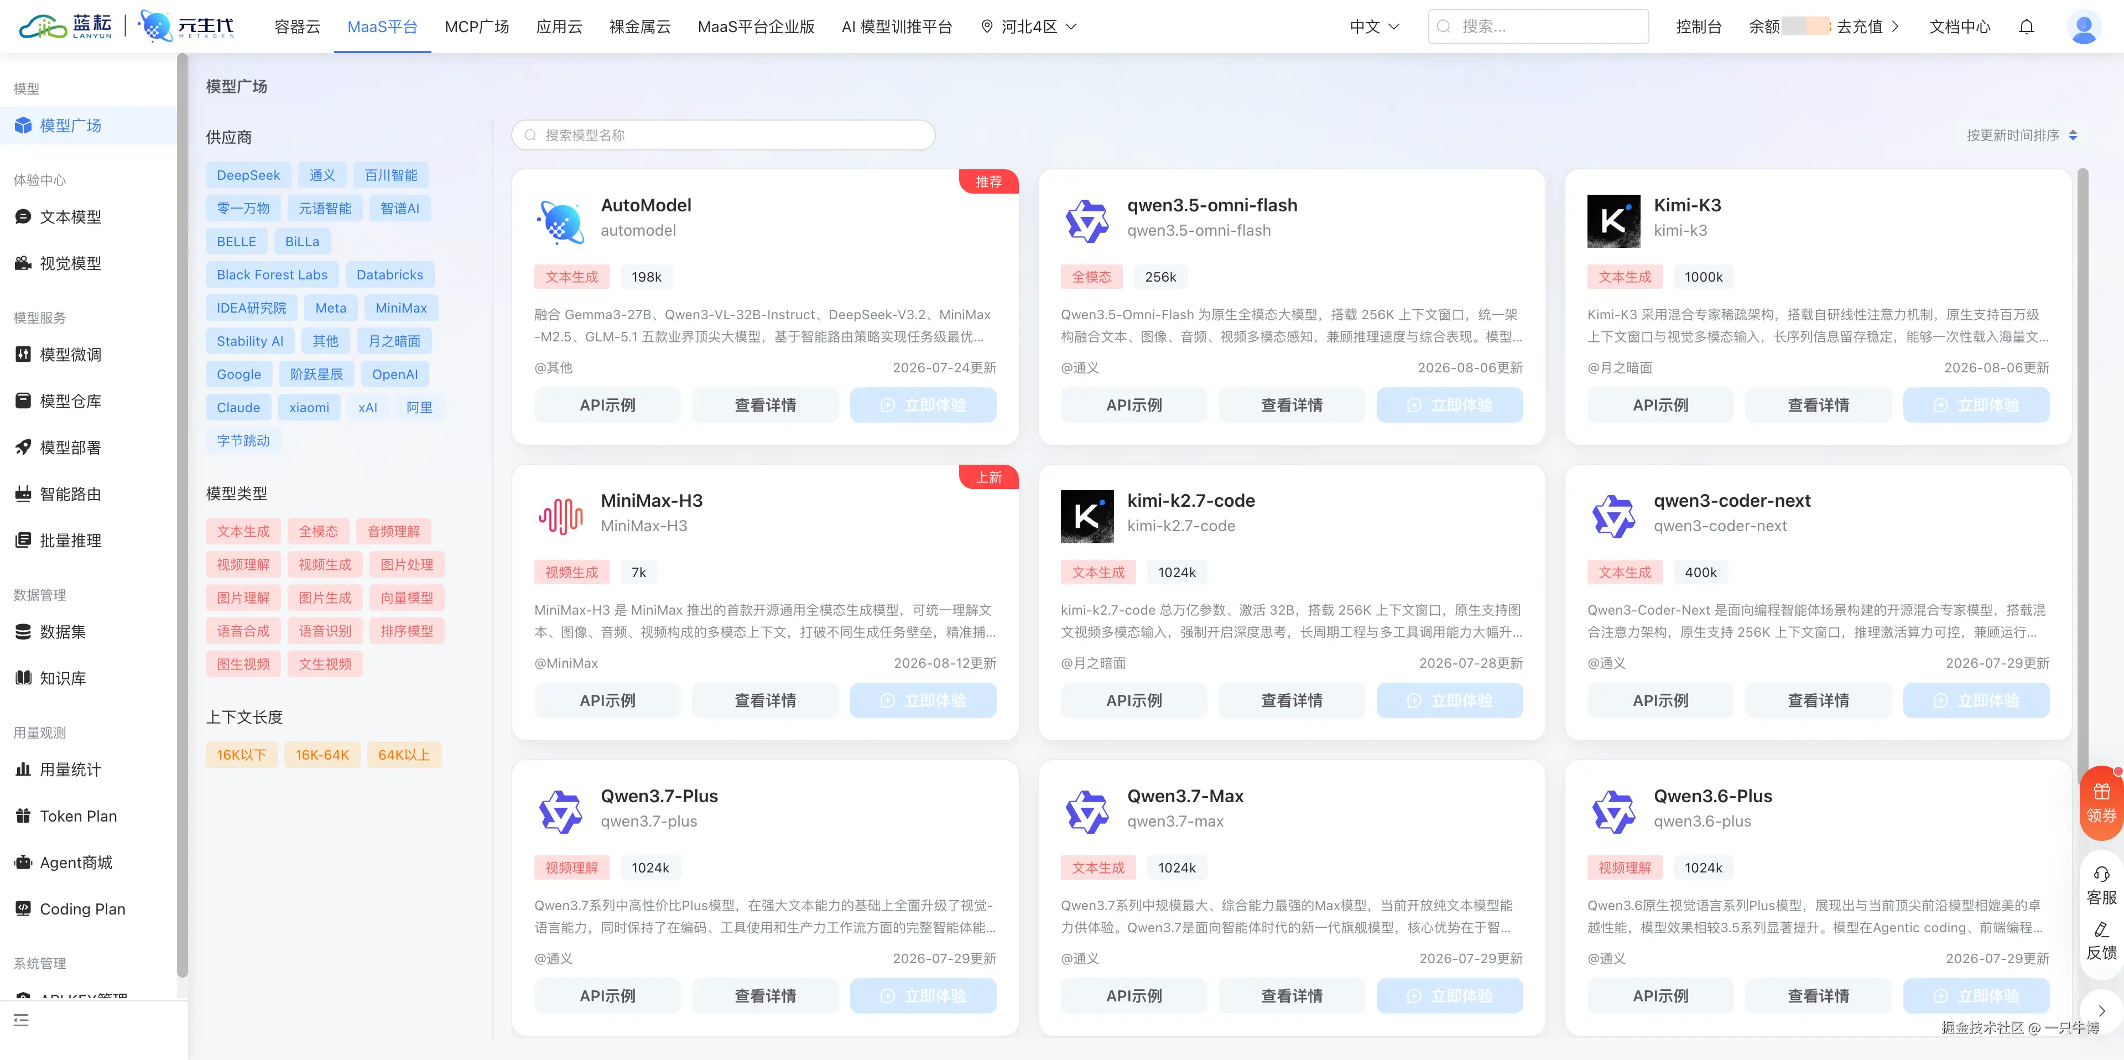Click the Lanyun cloud logo
The width and height of the screenshot is (2124, 1060).
pos(64,27)
